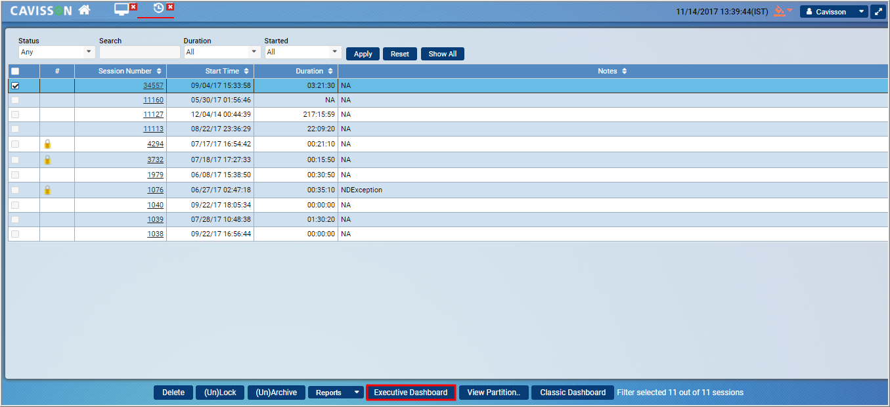Screen dimensions: 890x407
Task: Open session link 11113
Action: click(153, 129)
